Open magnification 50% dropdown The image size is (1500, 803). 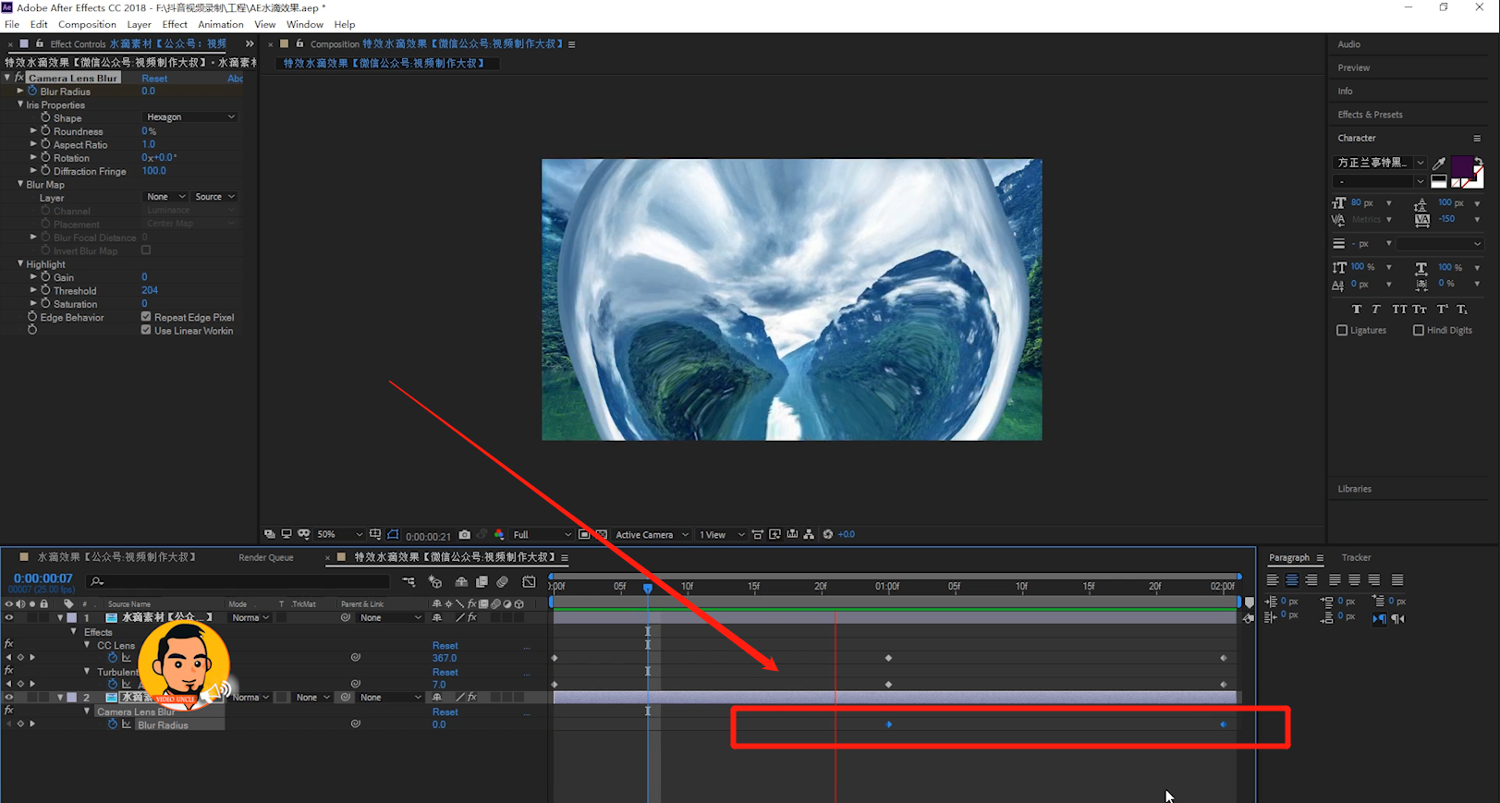(340, 534)
